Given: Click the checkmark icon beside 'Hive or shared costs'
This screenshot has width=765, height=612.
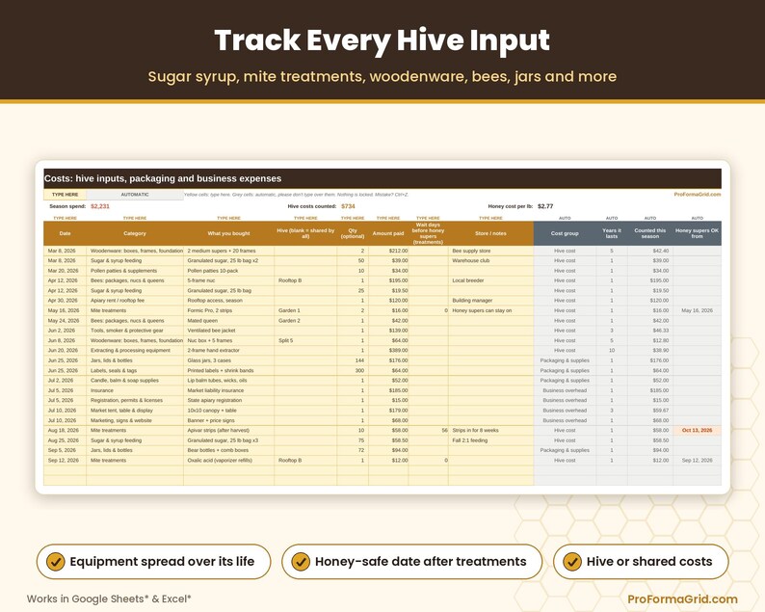Looking at the screenshot, I should [572, 561].
